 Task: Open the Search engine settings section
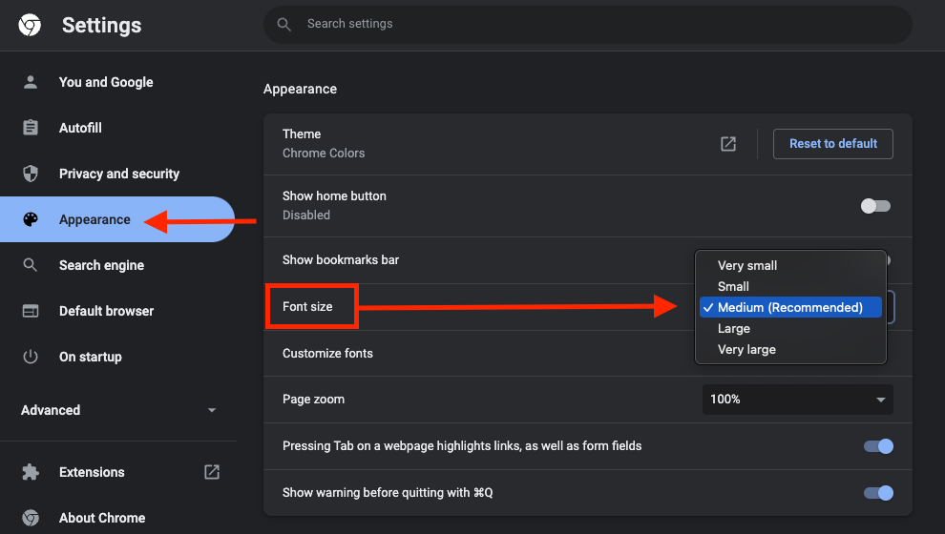(101, 265)
